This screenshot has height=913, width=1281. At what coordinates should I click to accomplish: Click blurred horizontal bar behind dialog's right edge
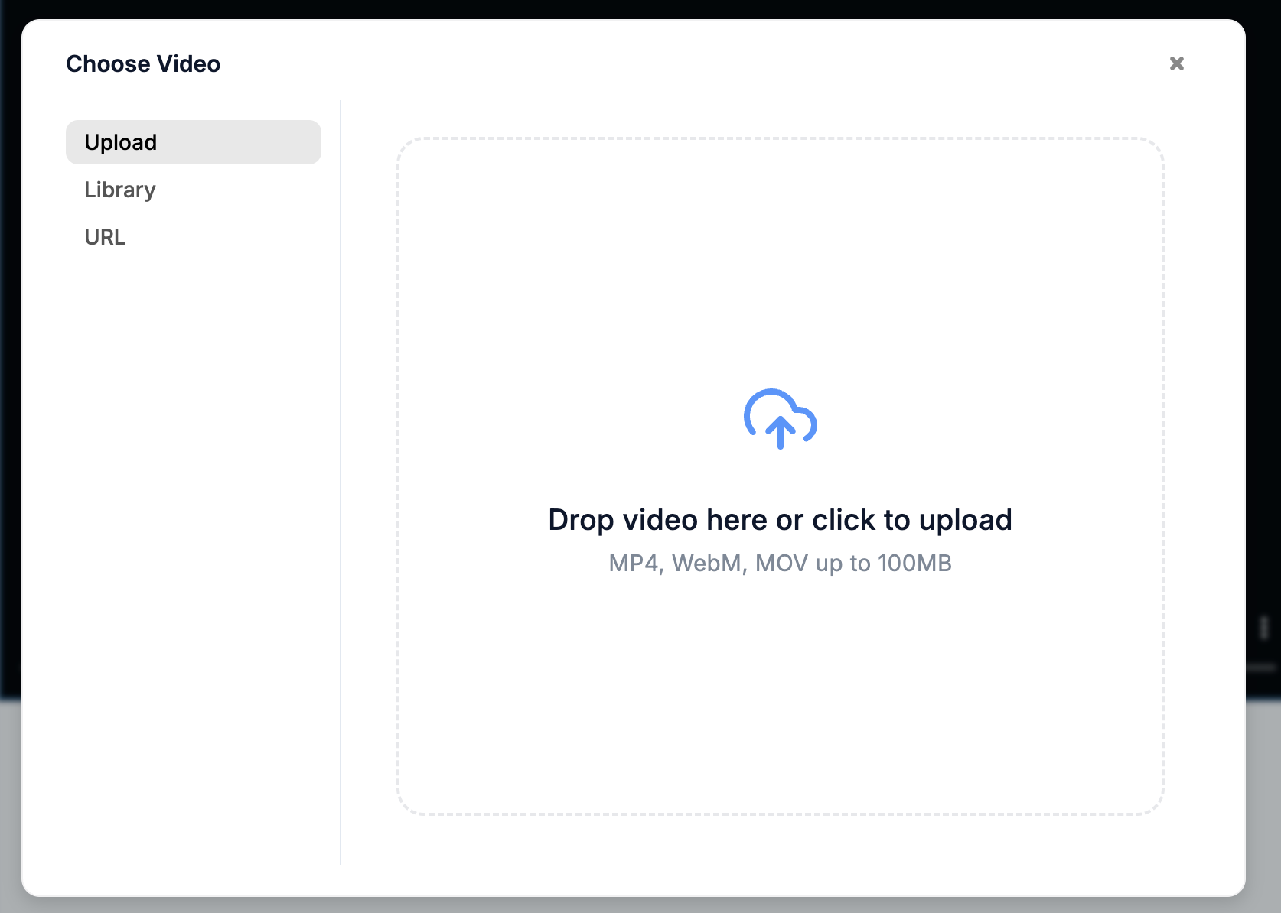point(1261,668)
